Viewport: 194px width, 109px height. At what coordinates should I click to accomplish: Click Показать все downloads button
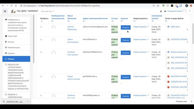pyautogui.click(x=181, y=101)
